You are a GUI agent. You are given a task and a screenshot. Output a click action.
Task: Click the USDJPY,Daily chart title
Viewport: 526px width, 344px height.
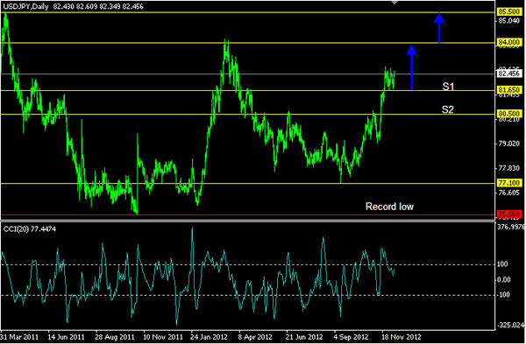coord(25,6)
